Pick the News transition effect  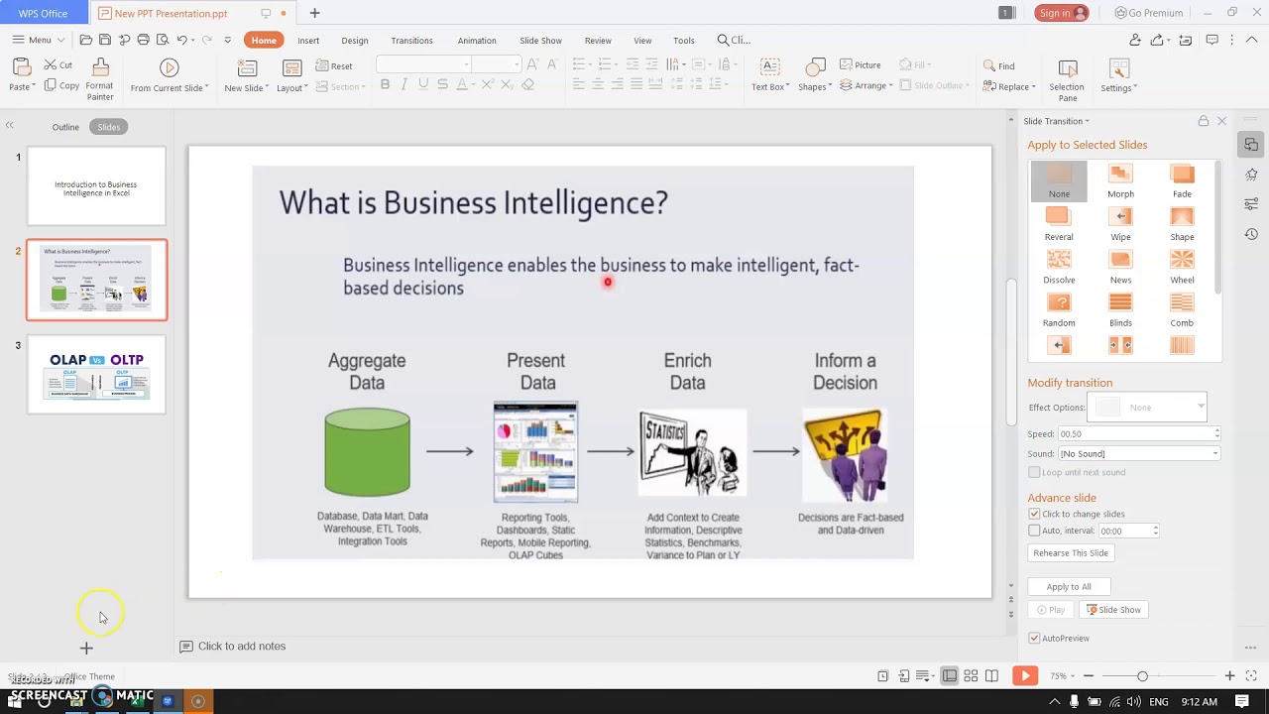(1120, 267)
